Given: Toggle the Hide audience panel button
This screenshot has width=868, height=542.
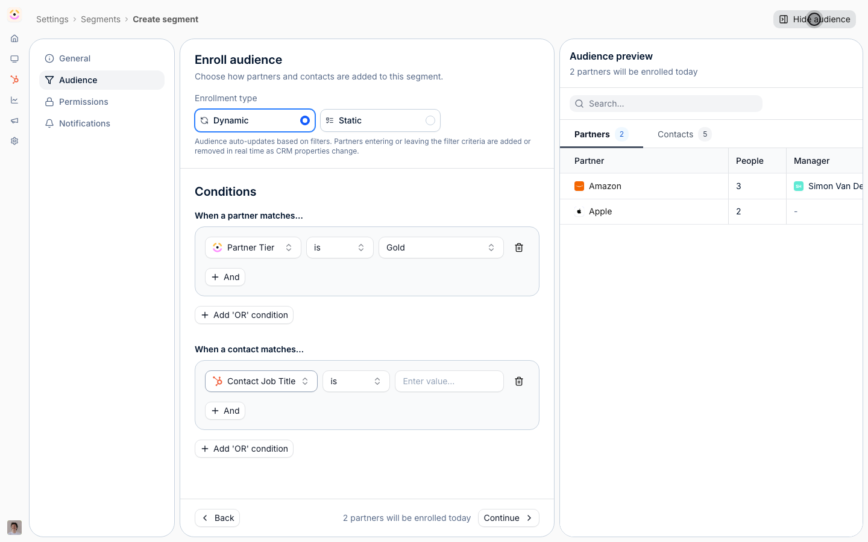Looking at the screenshot, I should (x=814, y=19).
